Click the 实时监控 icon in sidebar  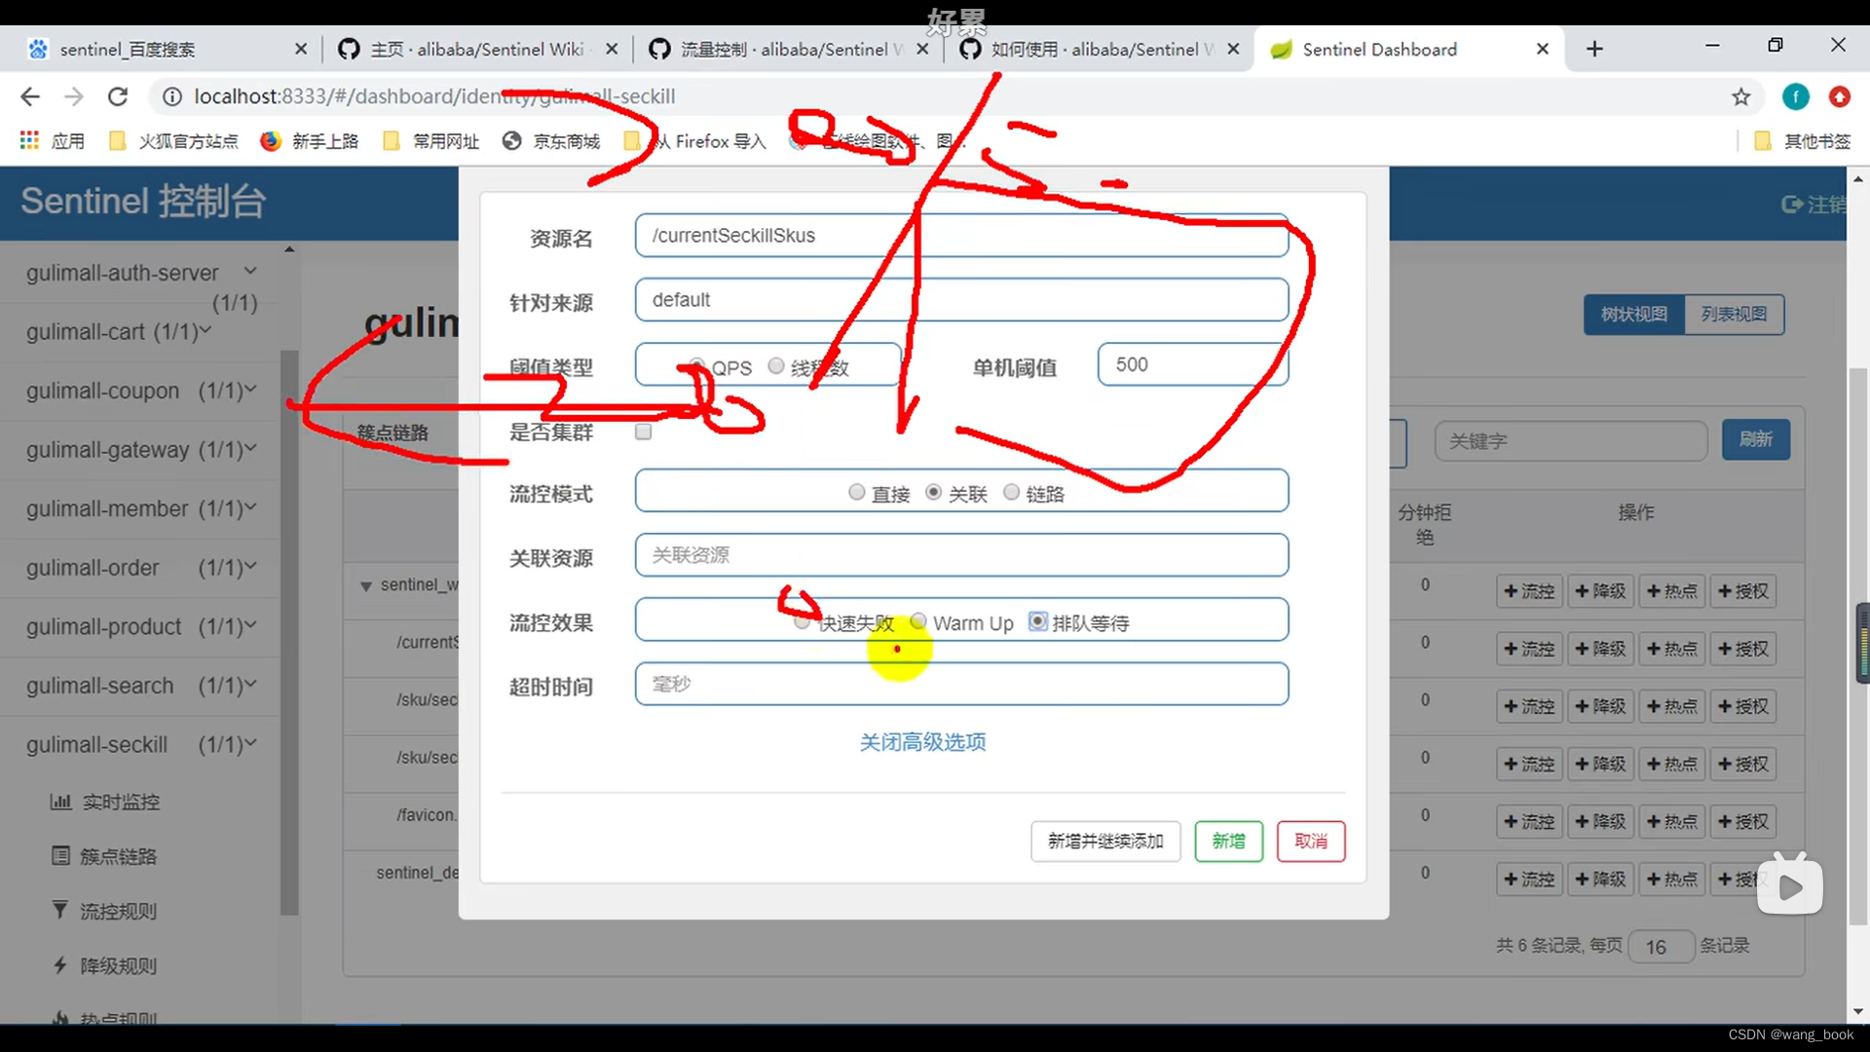[x=59, y=801]
